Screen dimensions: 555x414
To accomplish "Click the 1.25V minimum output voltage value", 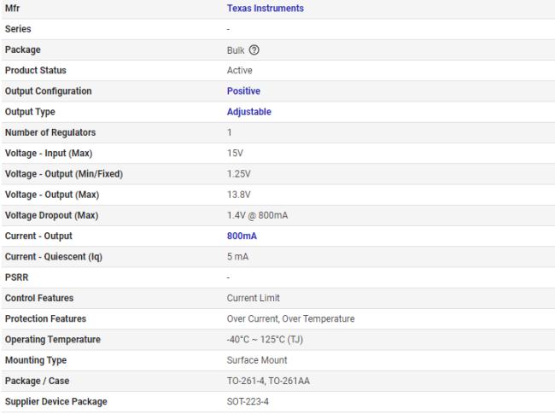I will click(238, 174).
